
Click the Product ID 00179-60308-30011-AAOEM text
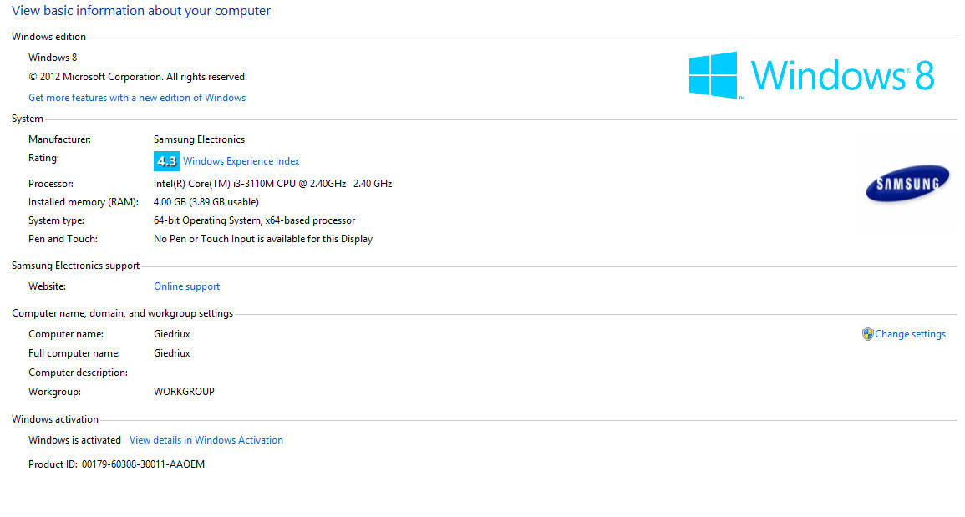point(116,464)
